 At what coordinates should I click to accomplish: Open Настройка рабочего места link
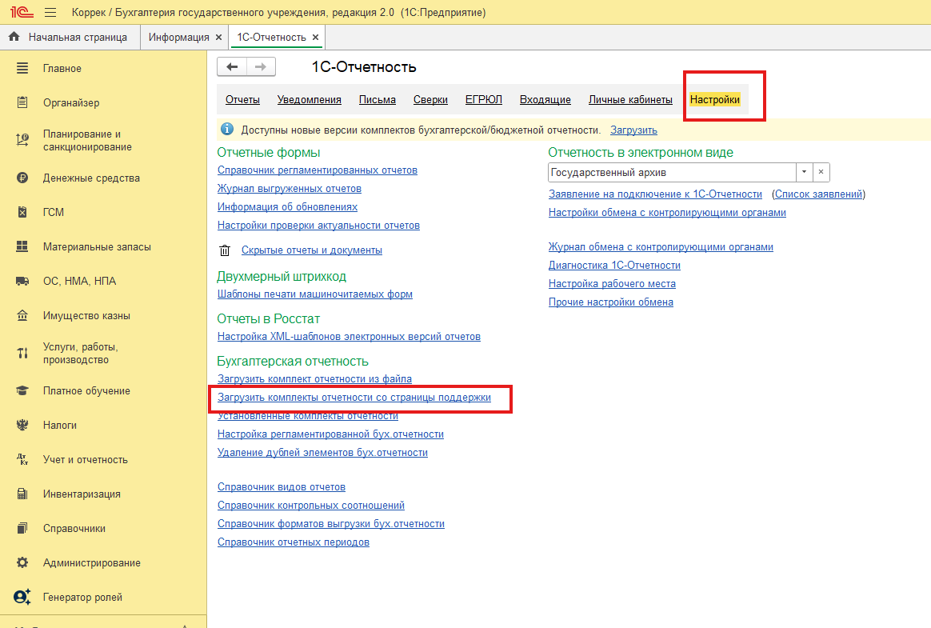point(612,283)
